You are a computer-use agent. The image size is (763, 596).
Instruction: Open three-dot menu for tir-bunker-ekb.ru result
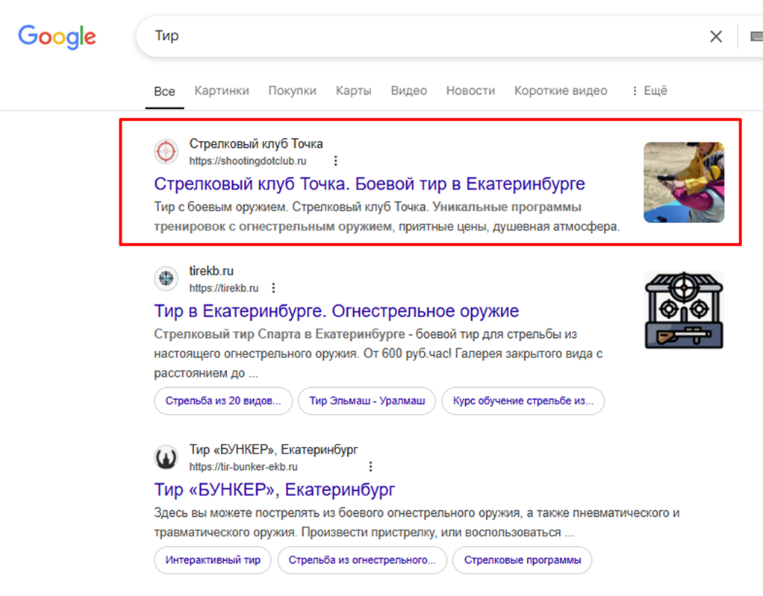371,467
